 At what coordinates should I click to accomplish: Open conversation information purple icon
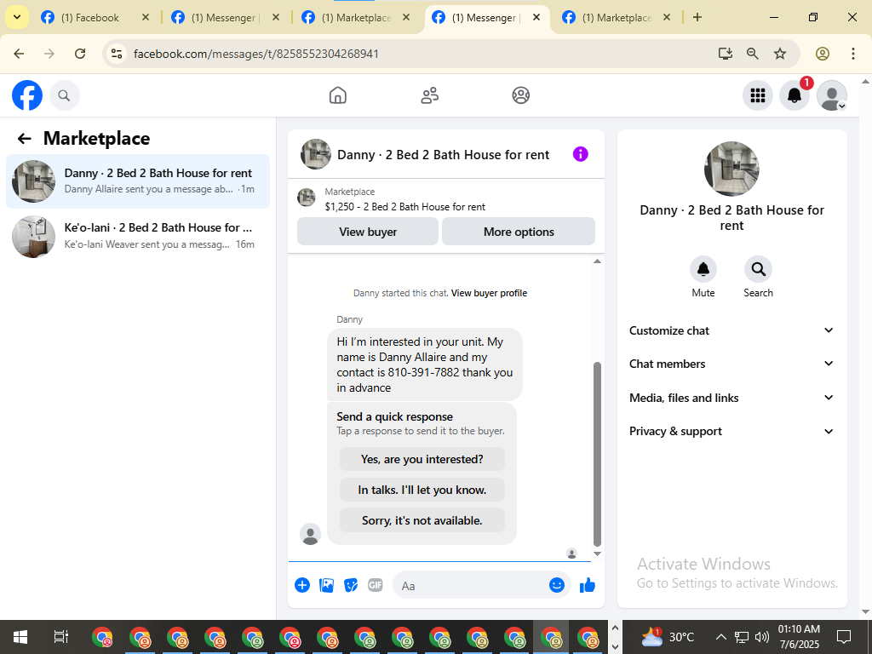580,154
